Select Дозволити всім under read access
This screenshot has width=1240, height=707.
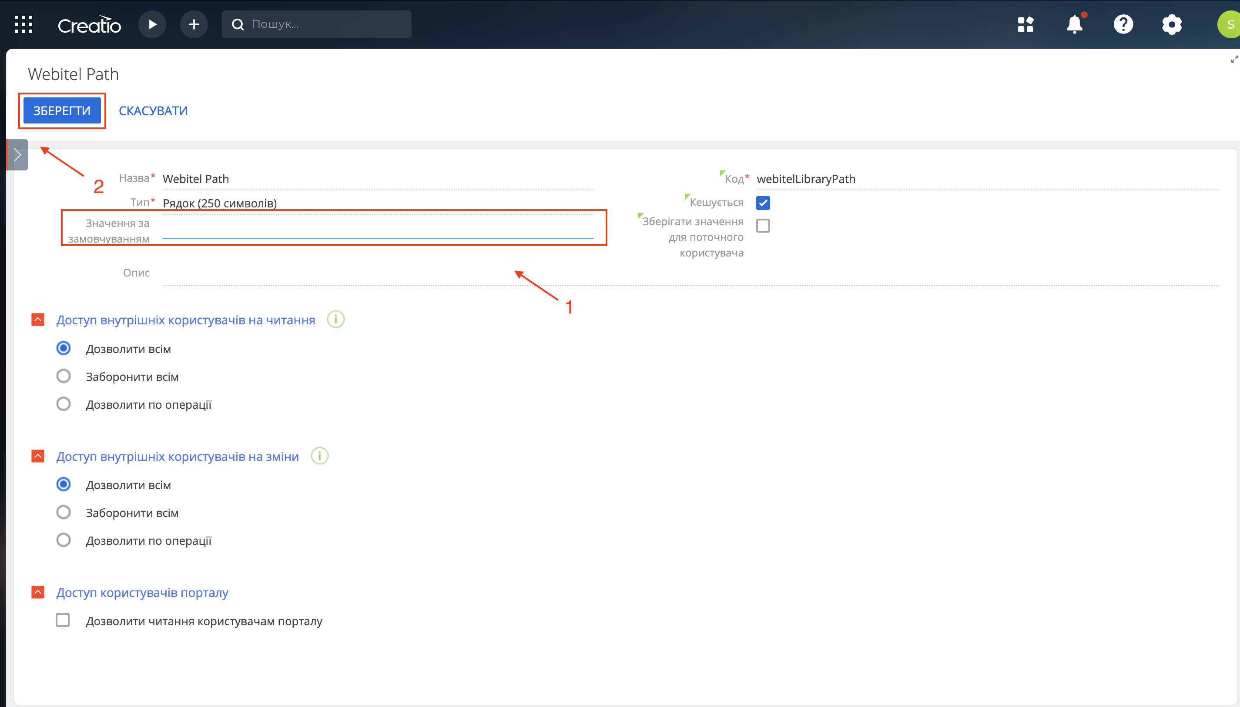tap(63, 349)
